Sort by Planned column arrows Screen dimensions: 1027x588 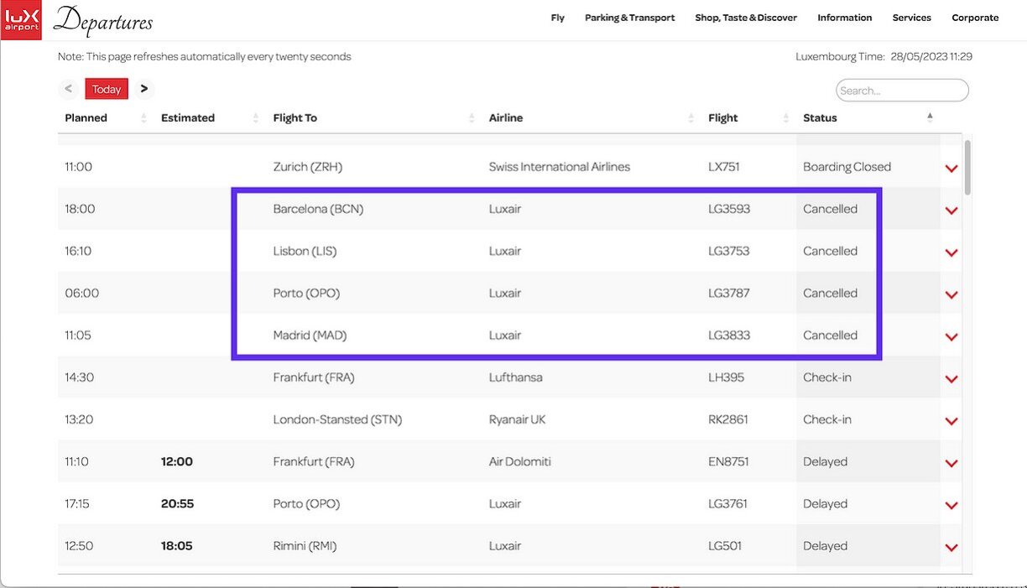click(x=143, y=118)
